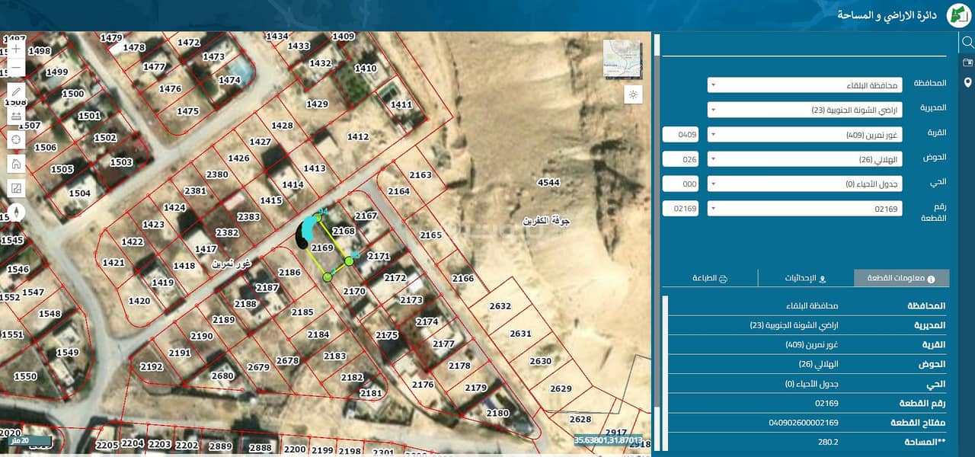
Task: Zoom in on the map
Action: click(16, 48)
